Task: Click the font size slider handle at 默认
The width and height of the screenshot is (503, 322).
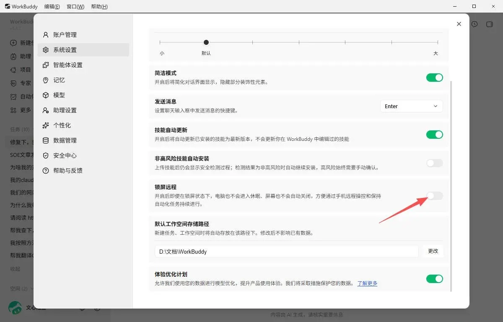Action: click(x=206, y=42)
